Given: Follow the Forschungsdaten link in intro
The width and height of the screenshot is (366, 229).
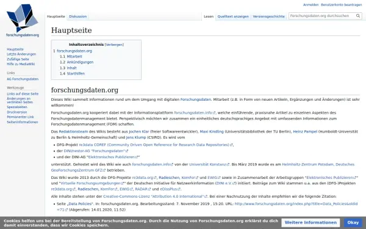Looking at the screenshot, I should click(196, 100).
